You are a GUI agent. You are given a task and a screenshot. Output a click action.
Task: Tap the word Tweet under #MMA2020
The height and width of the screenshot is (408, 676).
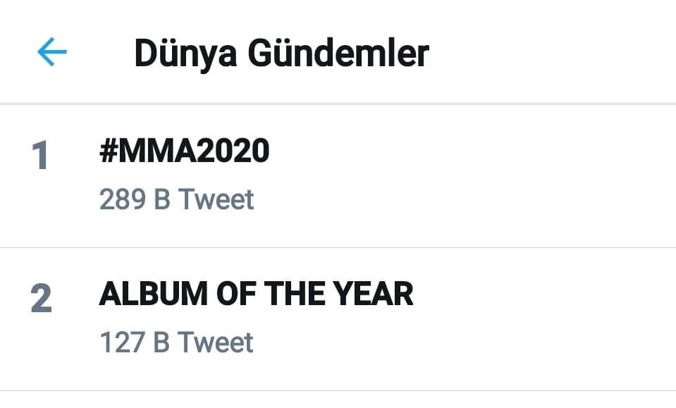(x=216, y=200)
